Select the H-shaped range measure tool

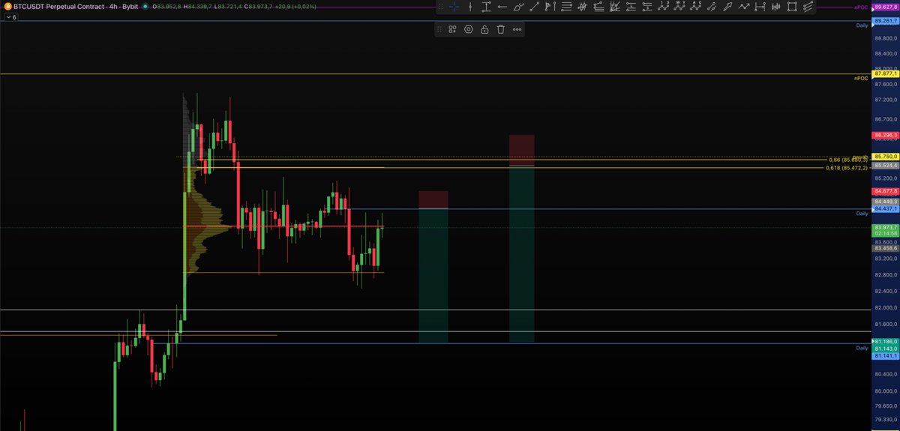(x=760, y=7)
